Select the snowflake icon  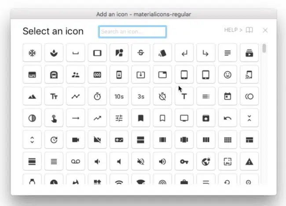[32, 53]
